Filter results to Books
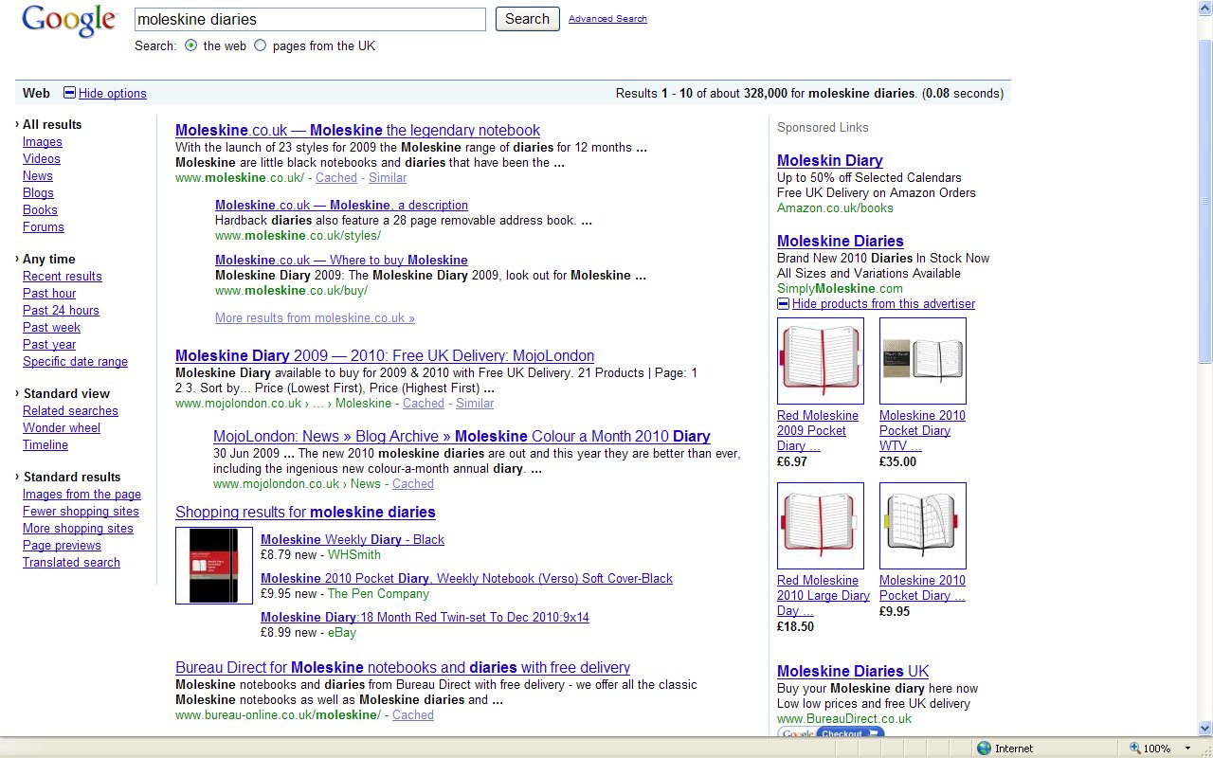This screenshot has height=758, width=1213. (x=40, y=210)
